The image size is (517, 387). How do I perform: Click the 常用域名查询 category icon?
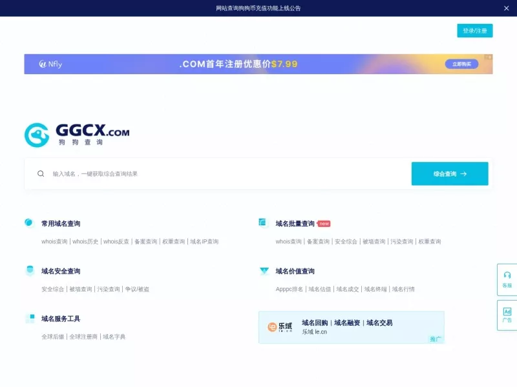pos(29,223)
